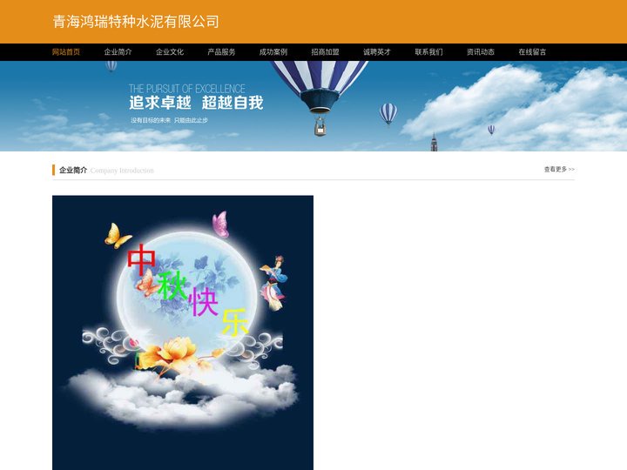Select 企业文化 menu item
The height and width of the screenshot is (470, 627).
[170, 52]
